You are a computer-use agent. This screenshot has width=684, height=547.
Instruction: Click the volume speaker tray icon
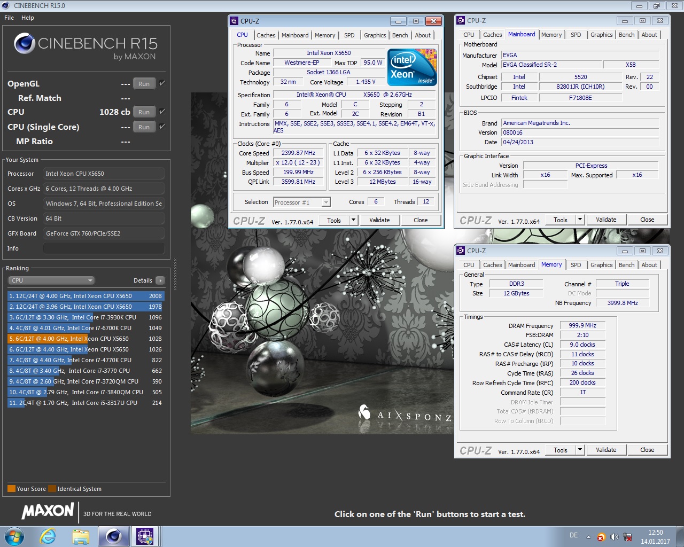[614, 537]
